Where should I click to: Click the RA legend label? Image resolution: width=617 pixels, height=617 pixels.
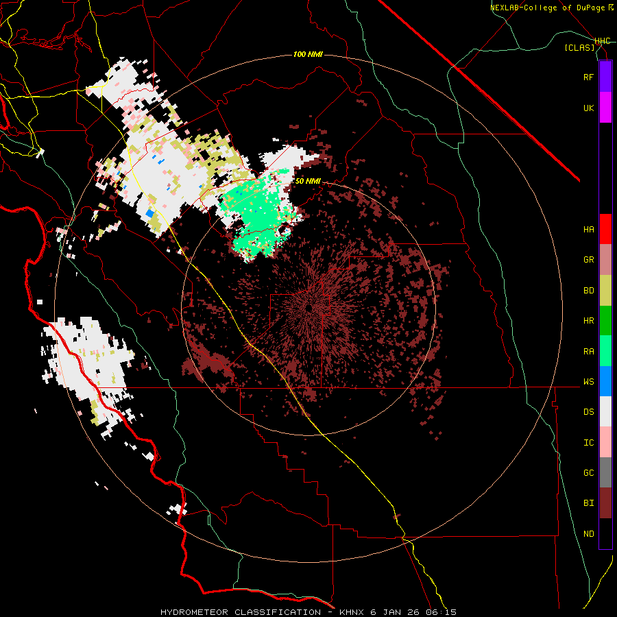(x=588, y=351)
